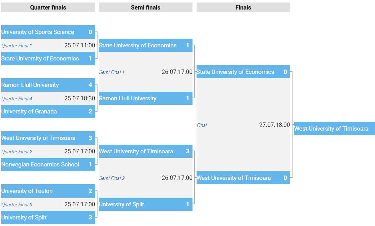Click the winner box West University of Timisoara
Image resolution: width=375 pixels, height=226 pixels.
(x=334, y=128)
